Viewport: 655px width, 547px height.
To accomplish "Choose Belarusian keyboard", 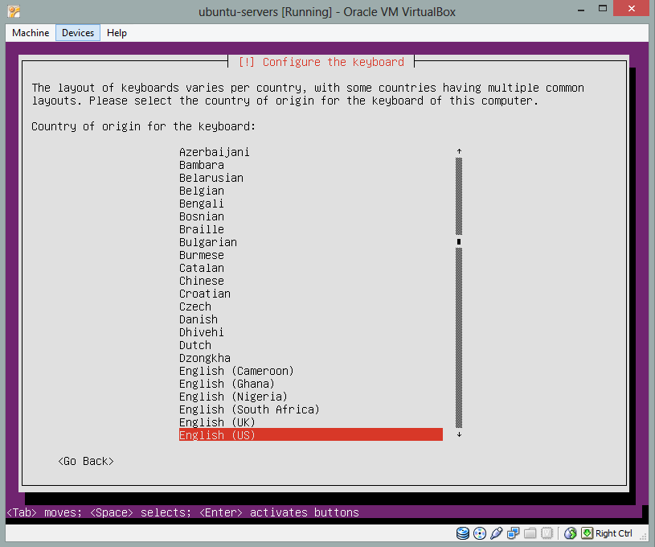I will point(211,178).
